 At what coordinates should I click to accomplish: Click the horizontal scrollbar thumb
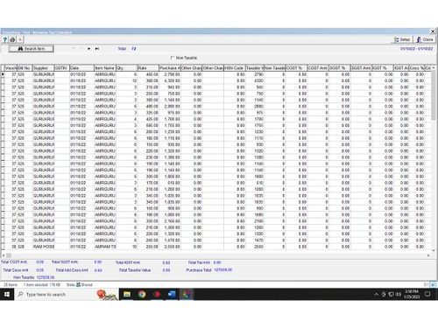[9, 255]
